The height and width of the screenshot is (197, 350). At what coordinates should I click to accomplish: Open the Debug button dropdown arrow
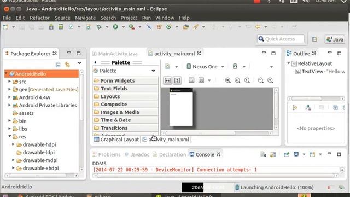107,27
